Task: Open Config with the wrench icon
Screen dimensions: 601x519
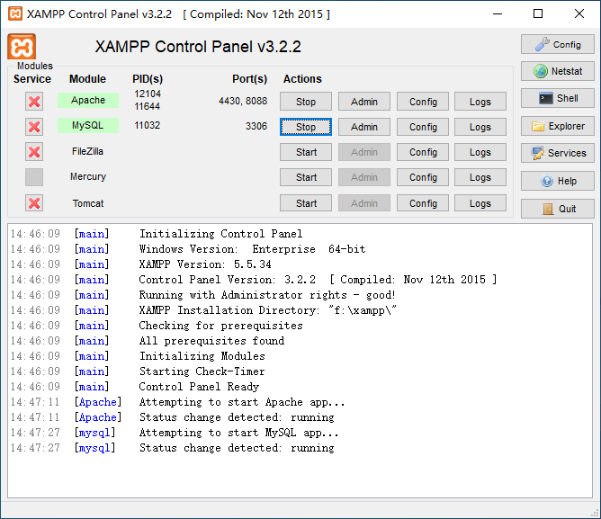Action: [557, 44]
